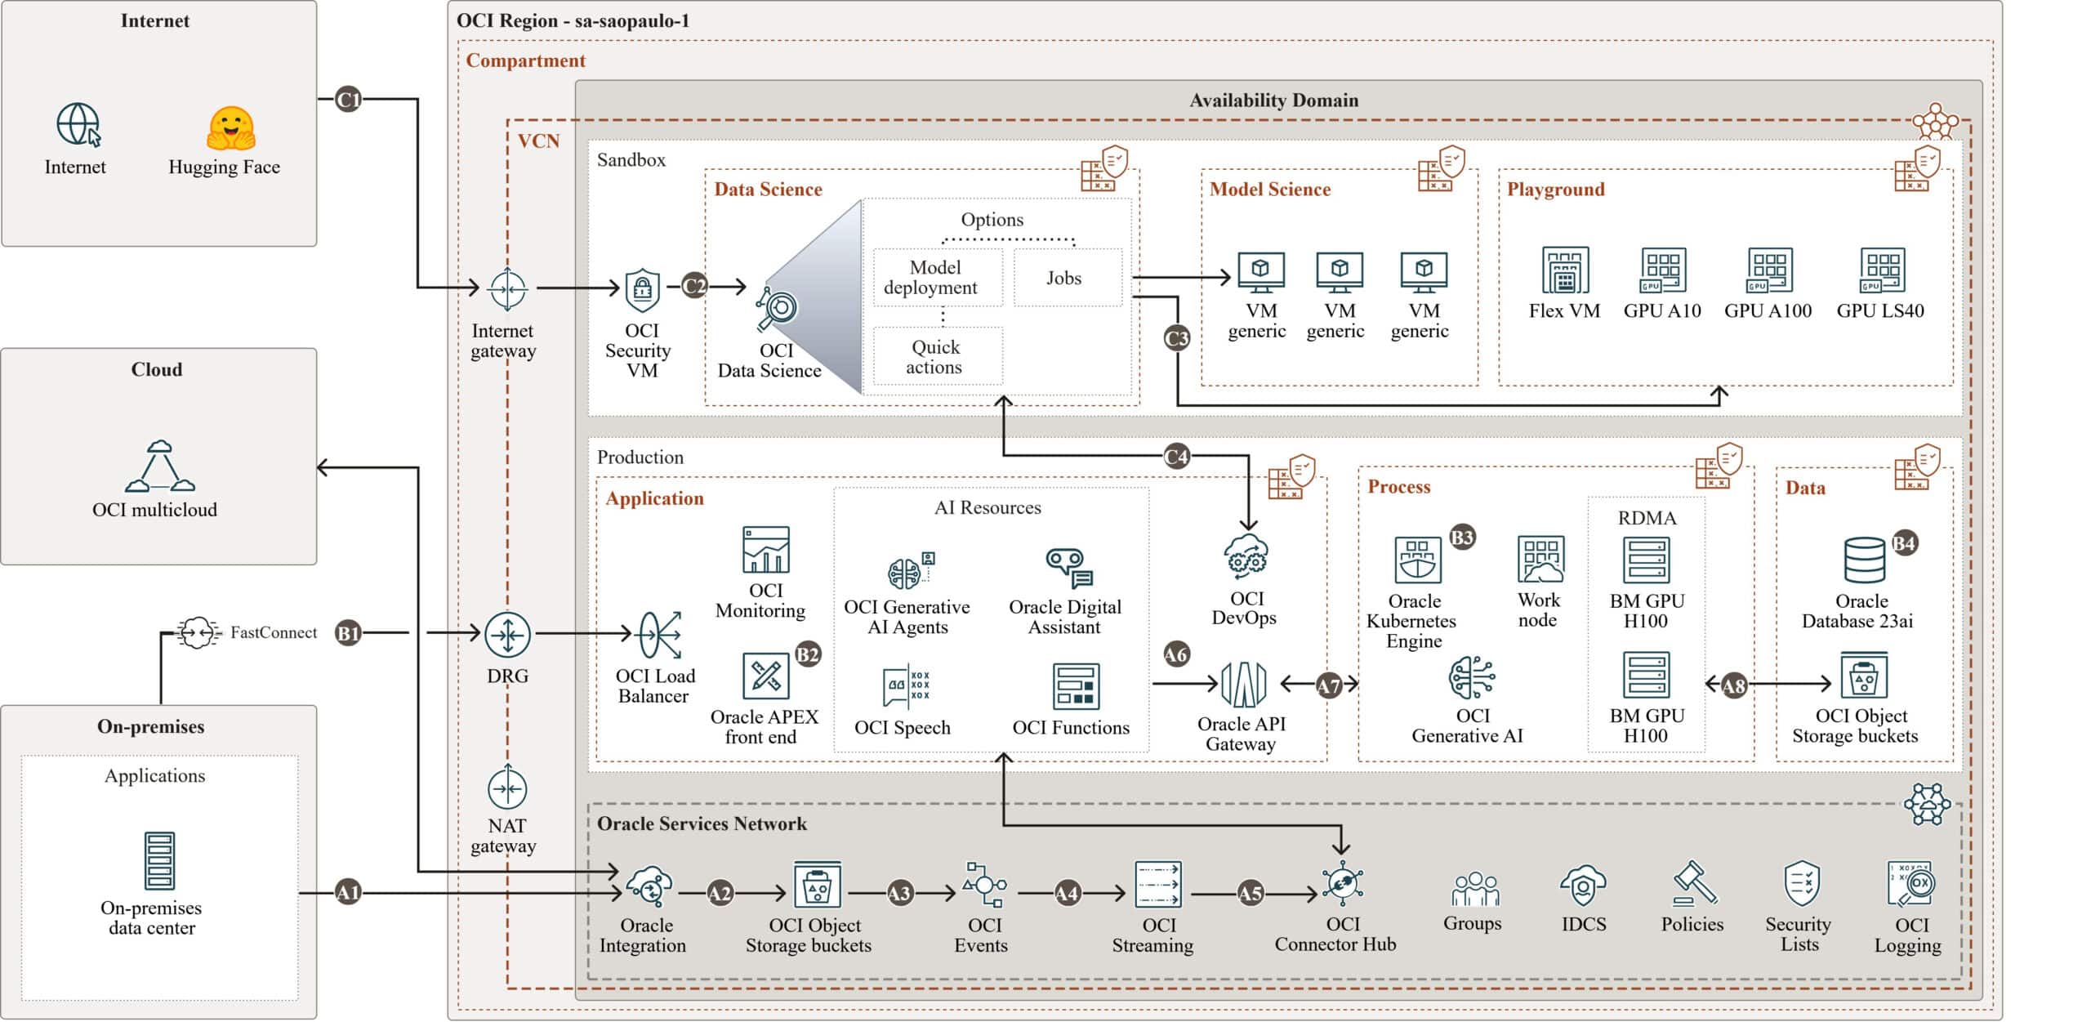Click the Jobs option box

point(1068,278)
